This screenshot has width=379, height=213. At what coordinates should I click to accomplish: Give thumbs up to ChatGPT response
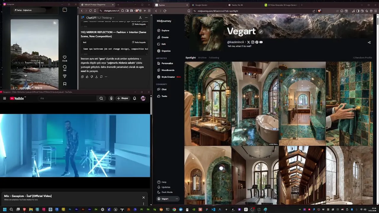tap(87, 77)
